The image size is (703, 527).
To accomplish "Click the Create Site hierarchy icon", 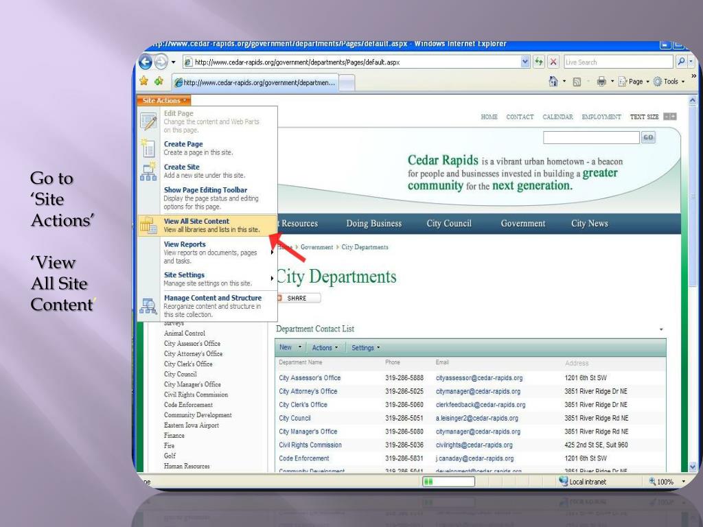I will (x=148, y=171).
